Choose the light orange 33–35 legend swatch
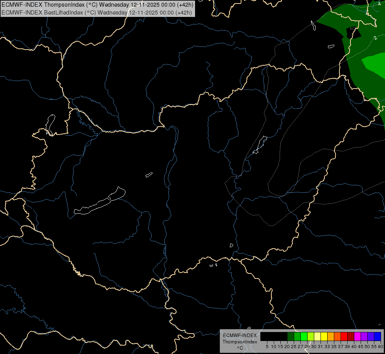Screen dimensions: 385x354 click(331, 336)
